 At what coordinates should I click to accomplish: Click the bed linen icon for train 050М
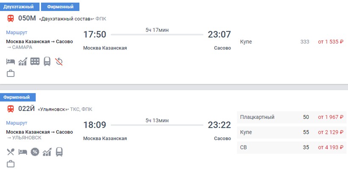pyautogui.click(x=11, y=61)
